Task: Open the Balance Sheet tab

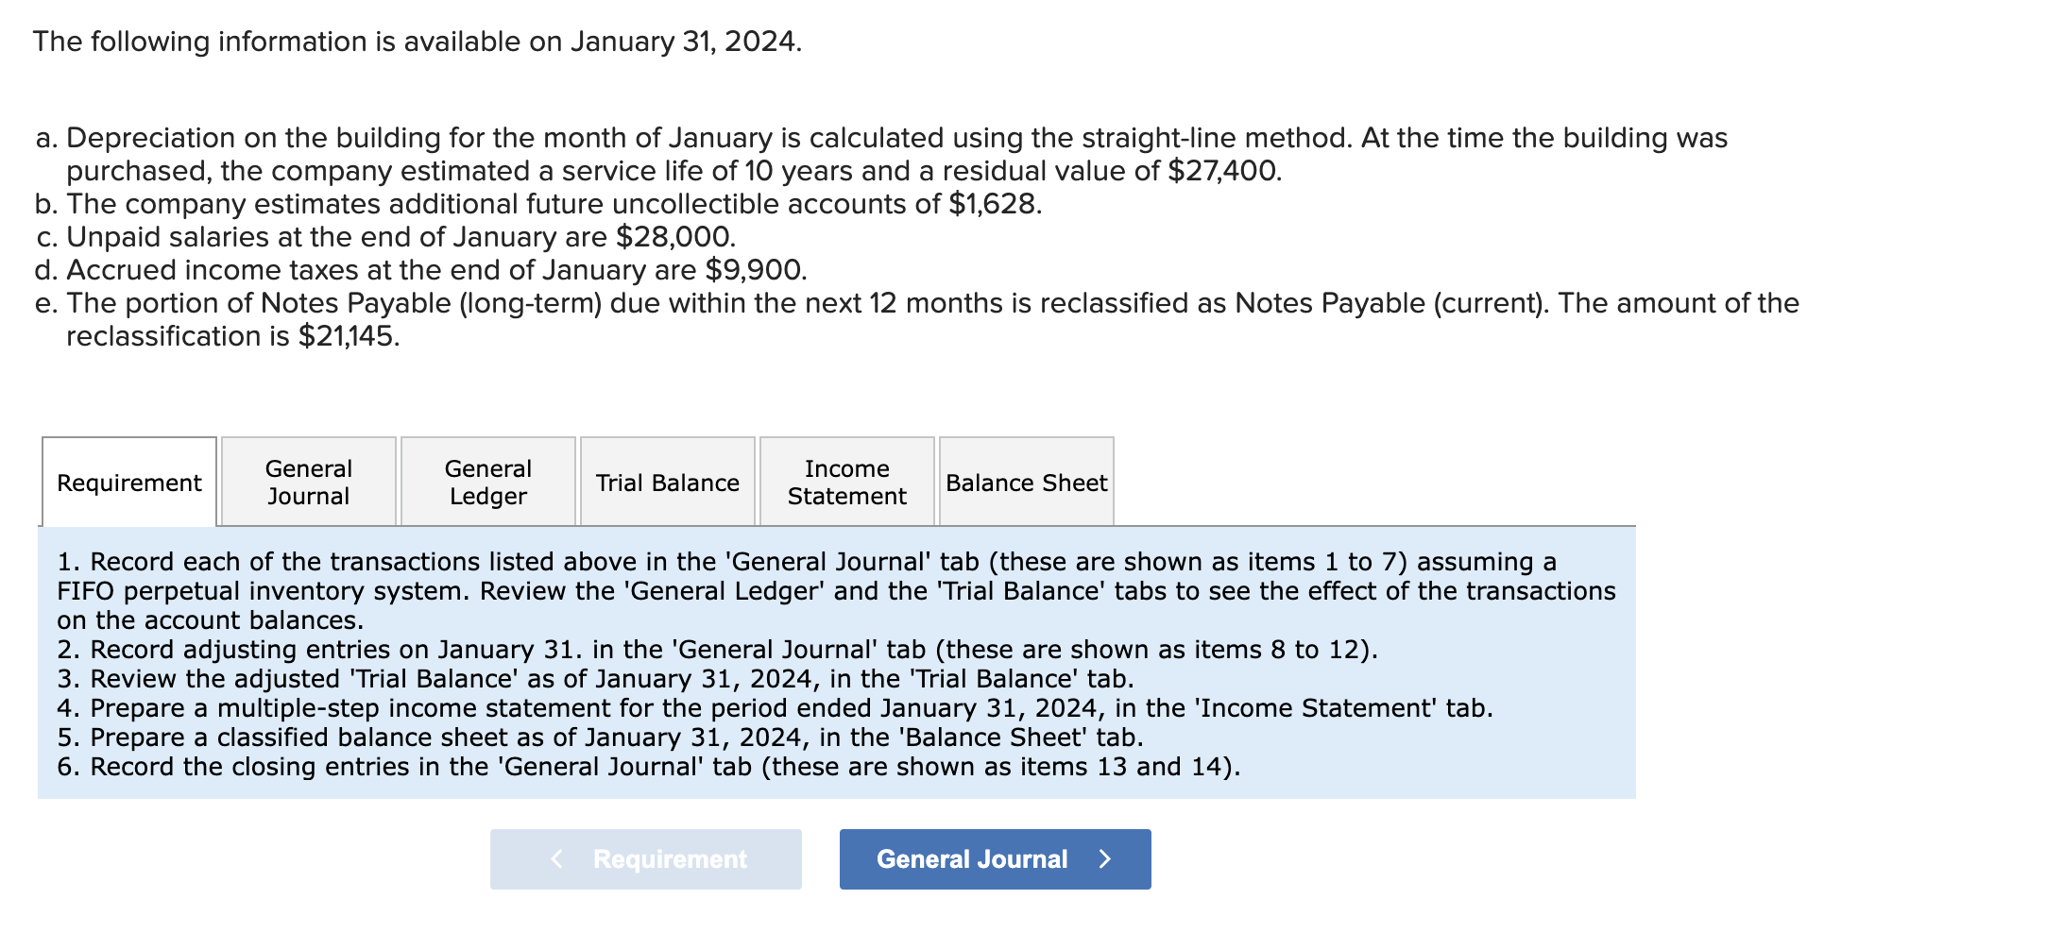Action: 1026,483
